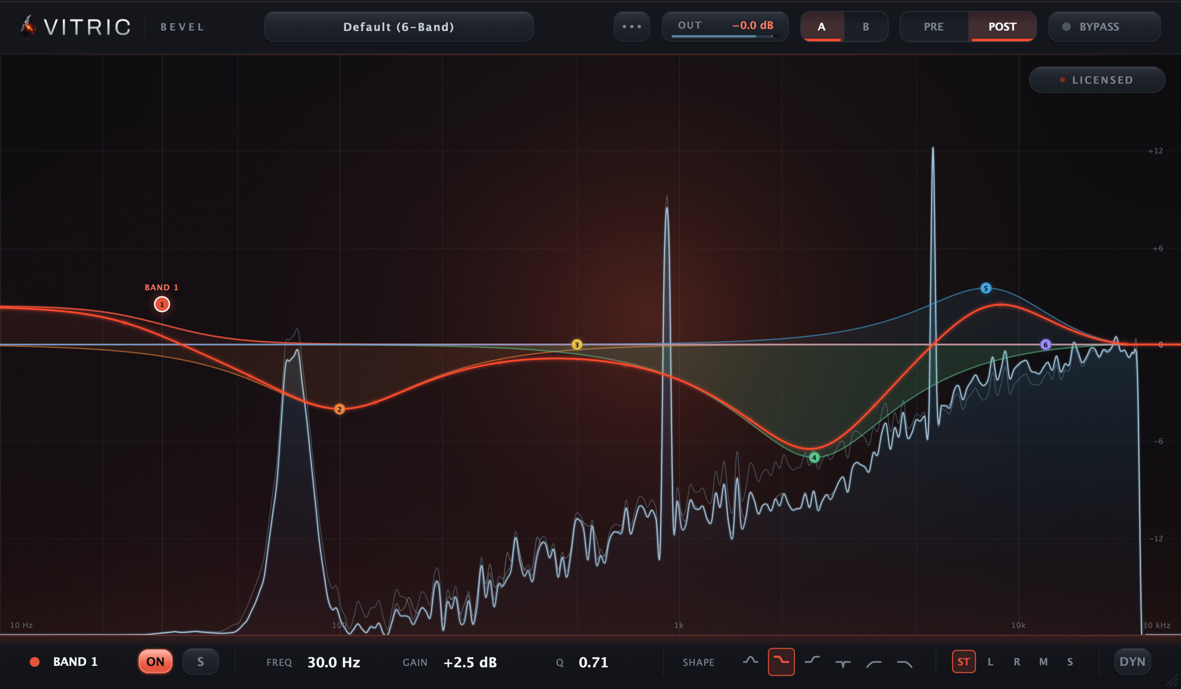Select the low shelf filter shape
The height and width of the screenshot is (689, 1181).
click(x=781, y=662)
